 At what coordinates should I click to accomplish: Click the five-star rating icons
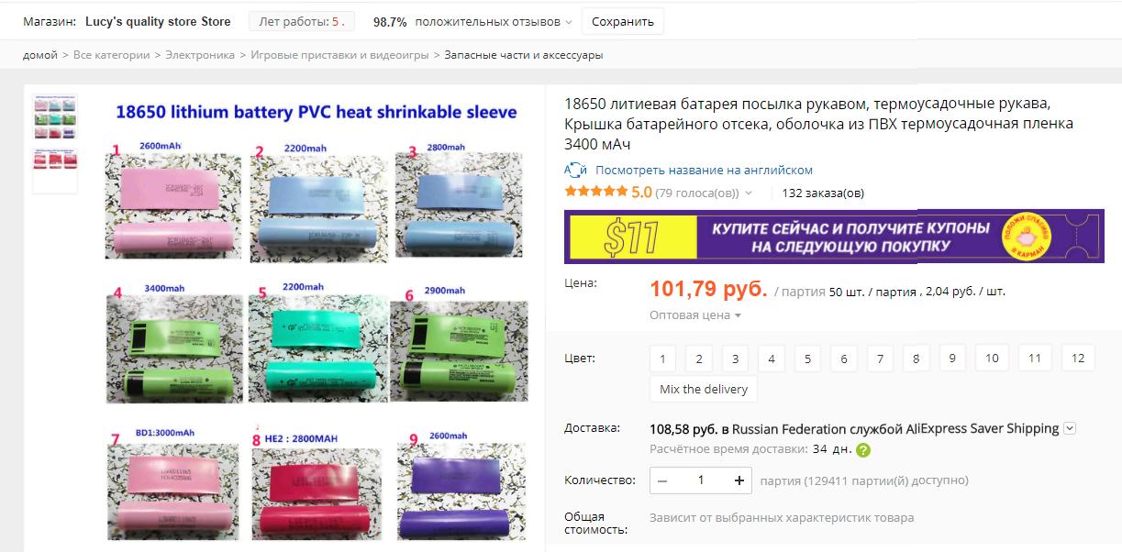pyautogui.click(x=596, y=193)
